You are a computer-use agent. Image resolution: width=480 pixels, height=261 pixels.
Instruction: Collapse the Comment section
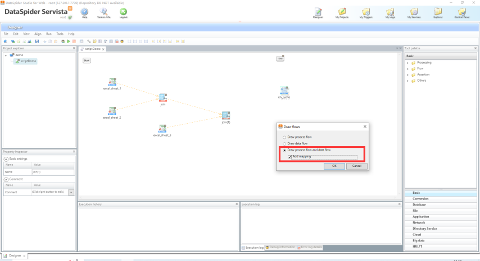[x=6, y=179]
